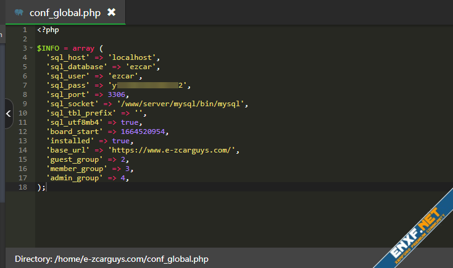
Task: Click line number 18 in gutter
Action: click(x=22, y=187)
